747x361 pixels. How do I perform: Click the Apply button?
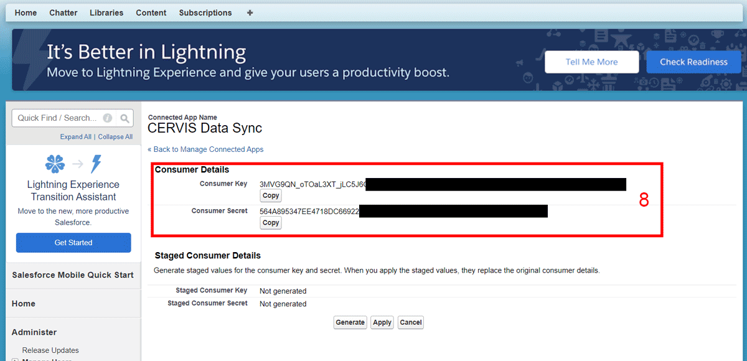pyautogui.click(x=382, y=322)
